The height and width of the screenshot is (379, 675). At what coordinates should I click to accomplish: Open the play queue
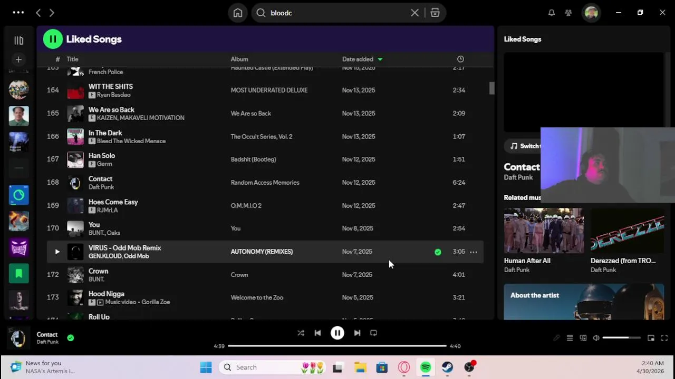click(570, 338)
